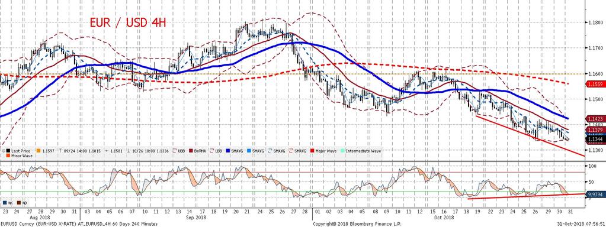Toggle the LBB lower Bollinger band legend

click(216, 151)
